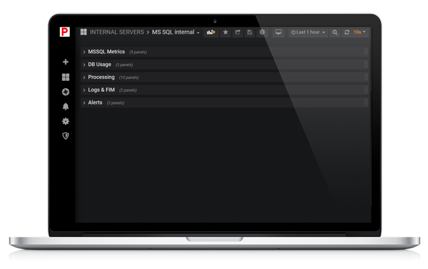The height and width of the screenshot is (269, 428).
Task: Click the (2 panels) label beside Logs & FIM
Action: [x=128, y=90]
